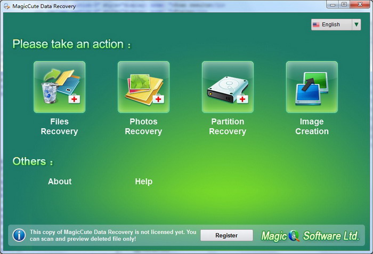Click the Photos Recovery text label

[x=143, y=126]
